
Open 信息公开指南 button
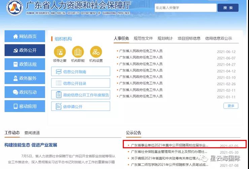[80, 71]
